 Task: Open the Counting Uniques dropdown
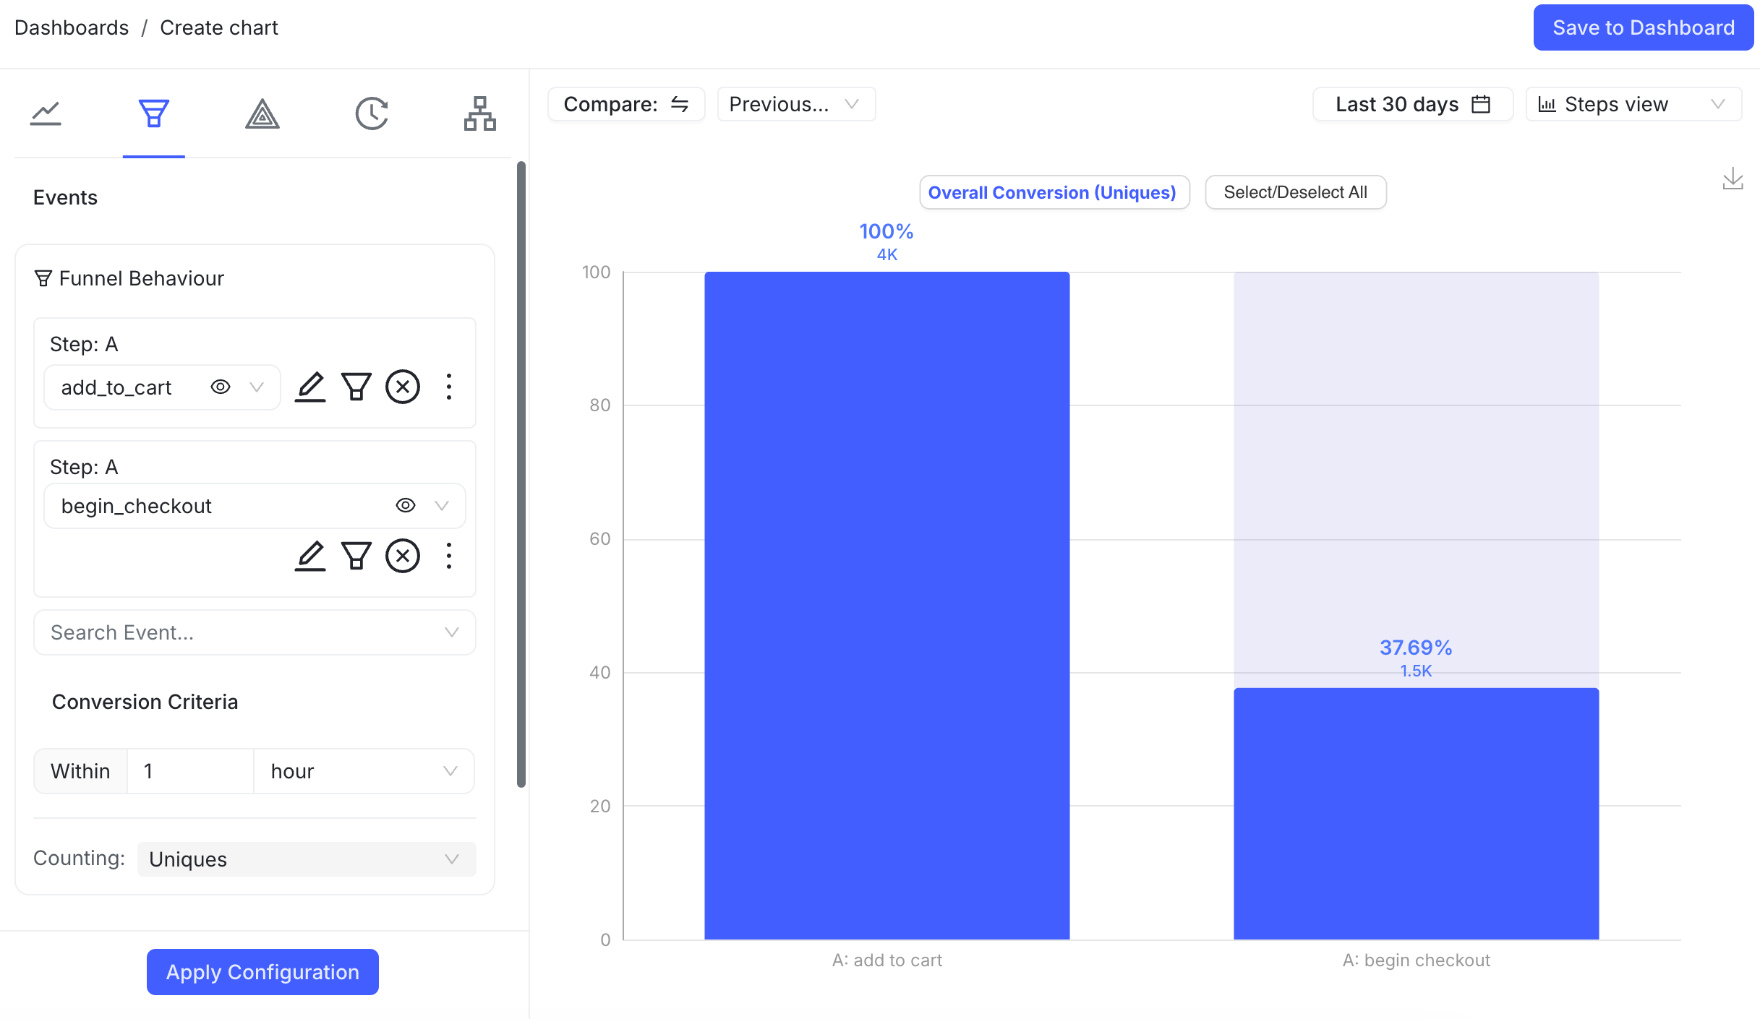[x=305, y=859]
